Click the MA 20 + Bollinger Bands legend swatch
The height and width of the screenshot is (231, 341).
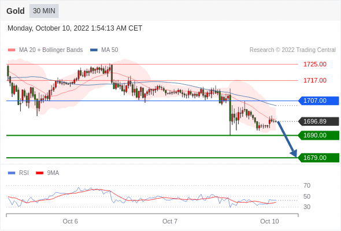point(12,50)
